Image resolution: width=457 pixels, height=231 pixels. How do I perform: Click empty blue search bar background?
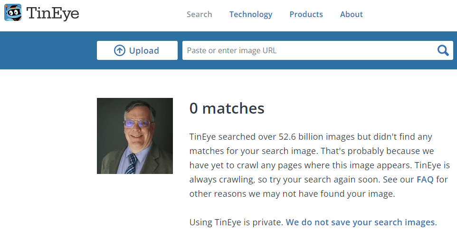coord(48,50)
